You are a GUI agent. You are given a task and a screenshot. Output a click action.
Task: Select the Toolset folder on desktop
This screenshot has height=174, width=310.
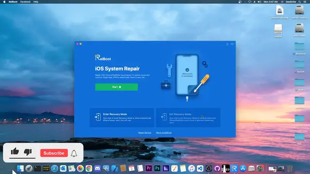299,66
